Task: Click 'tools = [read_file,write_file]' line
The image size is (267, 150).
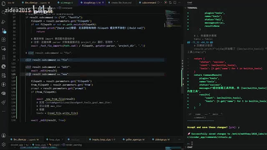Action: (x=57, y=113)
